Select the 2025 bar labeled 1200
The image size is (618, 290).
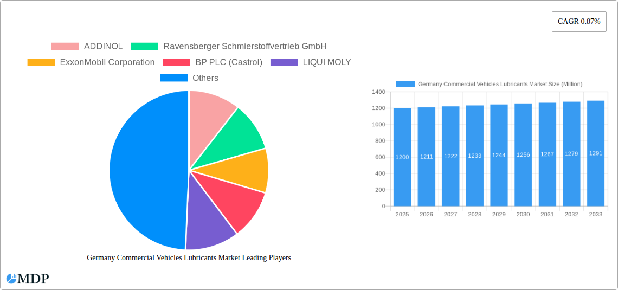pyautogui.click(x=402, y=157)
